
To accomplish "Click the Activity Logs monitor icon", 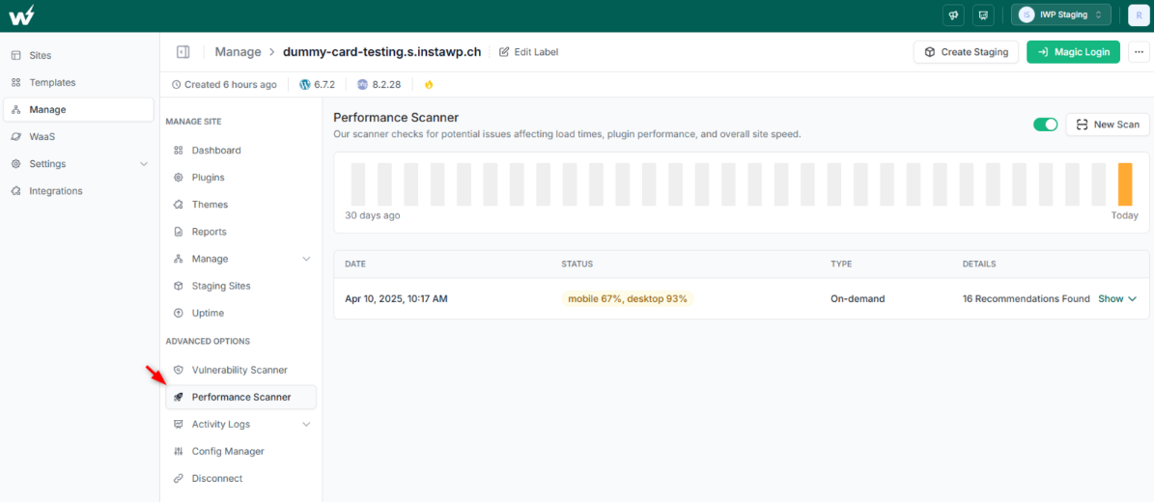I will 178,424.
